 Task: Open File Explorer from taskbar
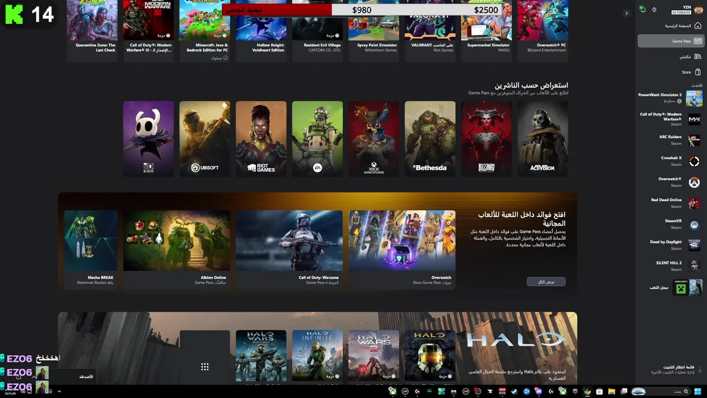point(612,391)
